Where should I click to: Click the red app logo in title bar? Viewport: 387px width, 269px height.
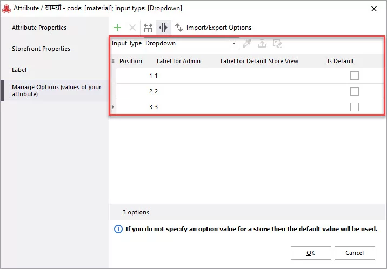tap(6, 9)
